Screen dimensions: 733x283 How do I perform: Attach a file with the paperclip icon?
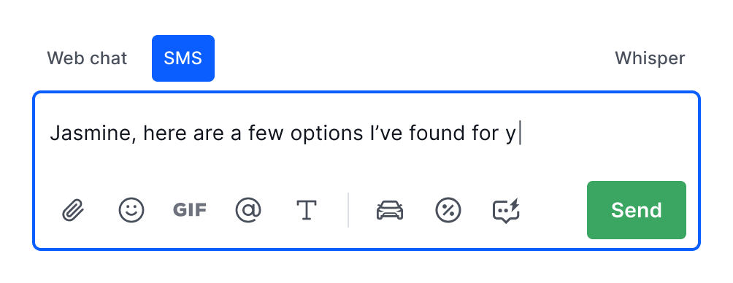pos(74,210)
